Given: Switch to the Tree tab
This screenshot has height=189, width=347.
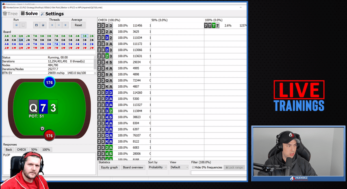Looking at the screenshot, I should [x=11, y=14].
